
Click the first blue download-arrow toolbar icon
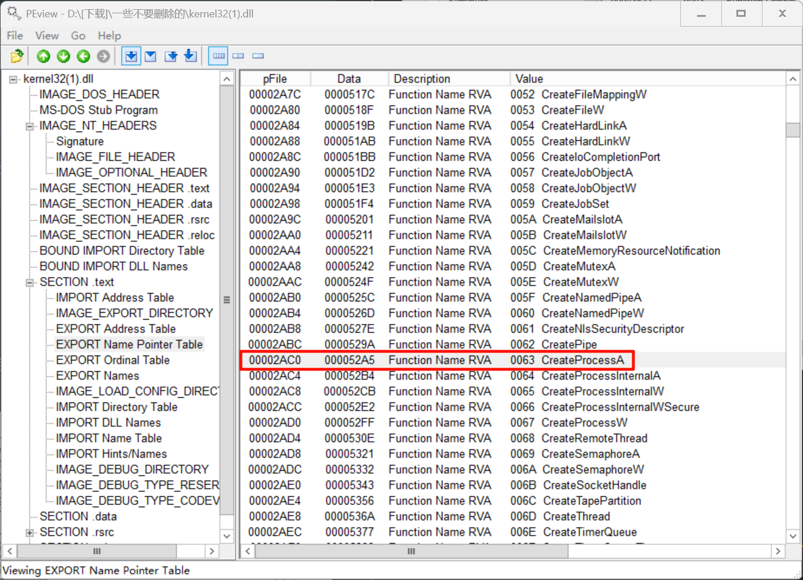pos(131,56)
